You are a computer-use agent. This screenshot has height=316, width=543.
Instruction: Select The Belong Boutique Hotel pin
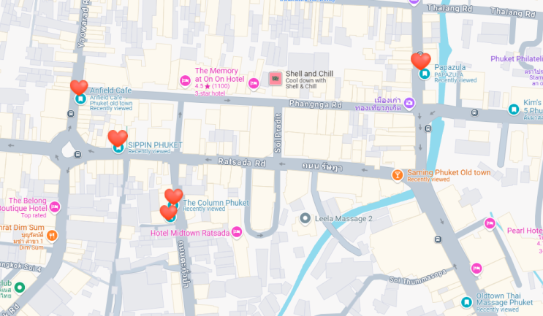click(55, 207)
